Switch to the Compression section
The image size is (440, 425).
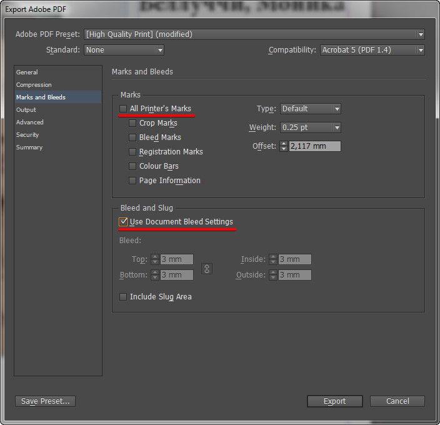[57, 85]
